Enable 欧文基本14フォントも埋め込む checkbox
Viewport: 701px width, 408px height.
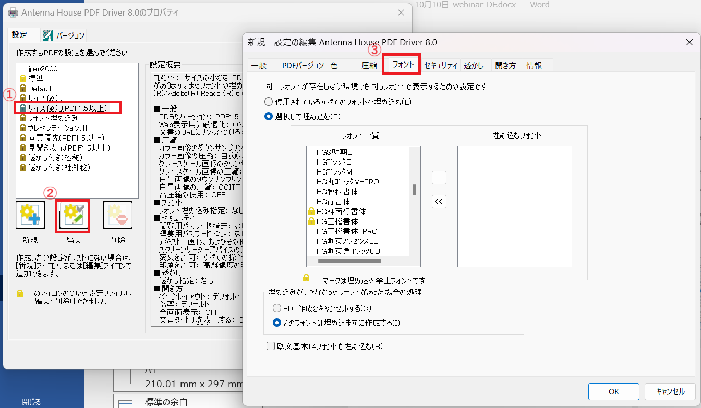[271, 346]
